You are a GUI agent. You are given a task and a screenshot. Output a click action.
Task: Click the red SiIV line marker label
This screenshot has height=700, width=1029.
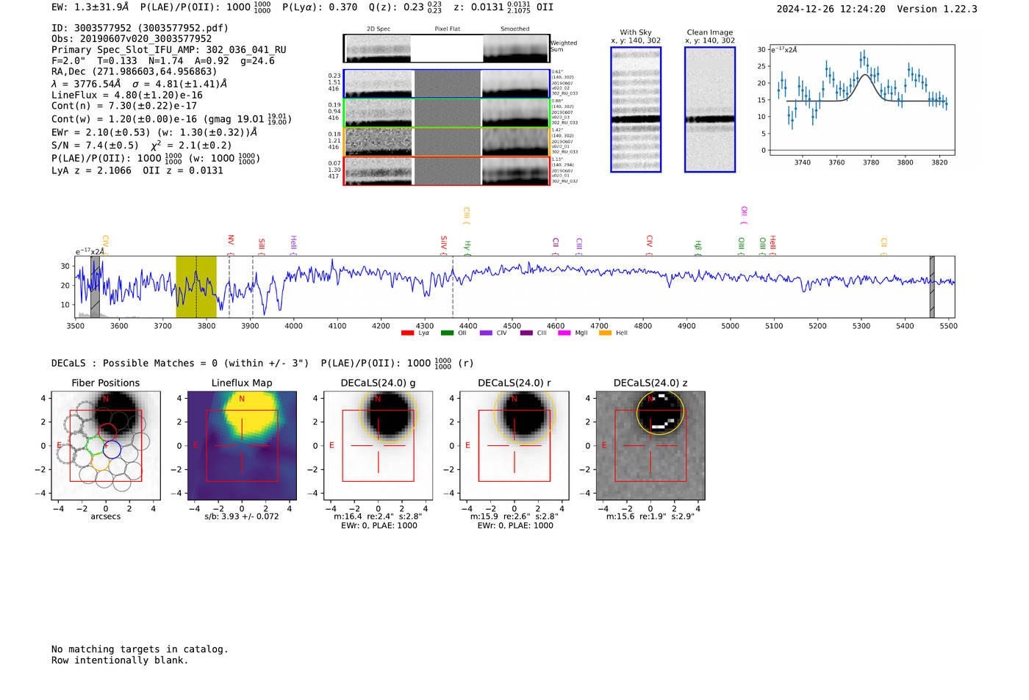[x=443, y=242]
